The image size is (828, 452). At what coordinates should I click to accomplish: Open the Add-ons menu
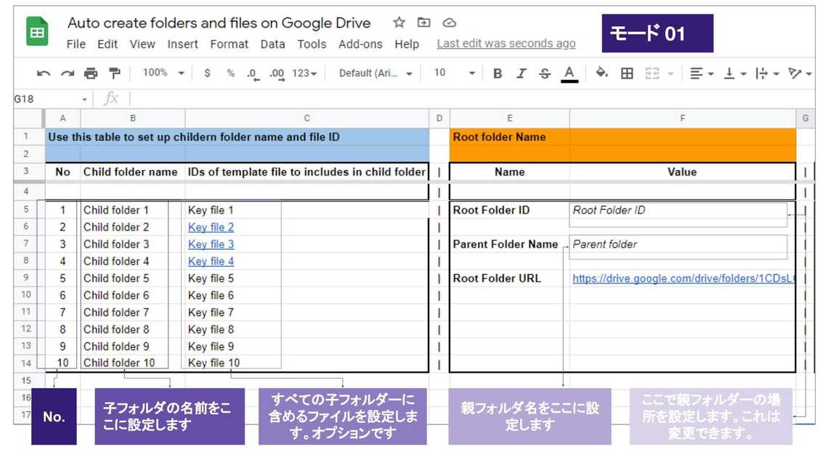click(x=360, y=44)
